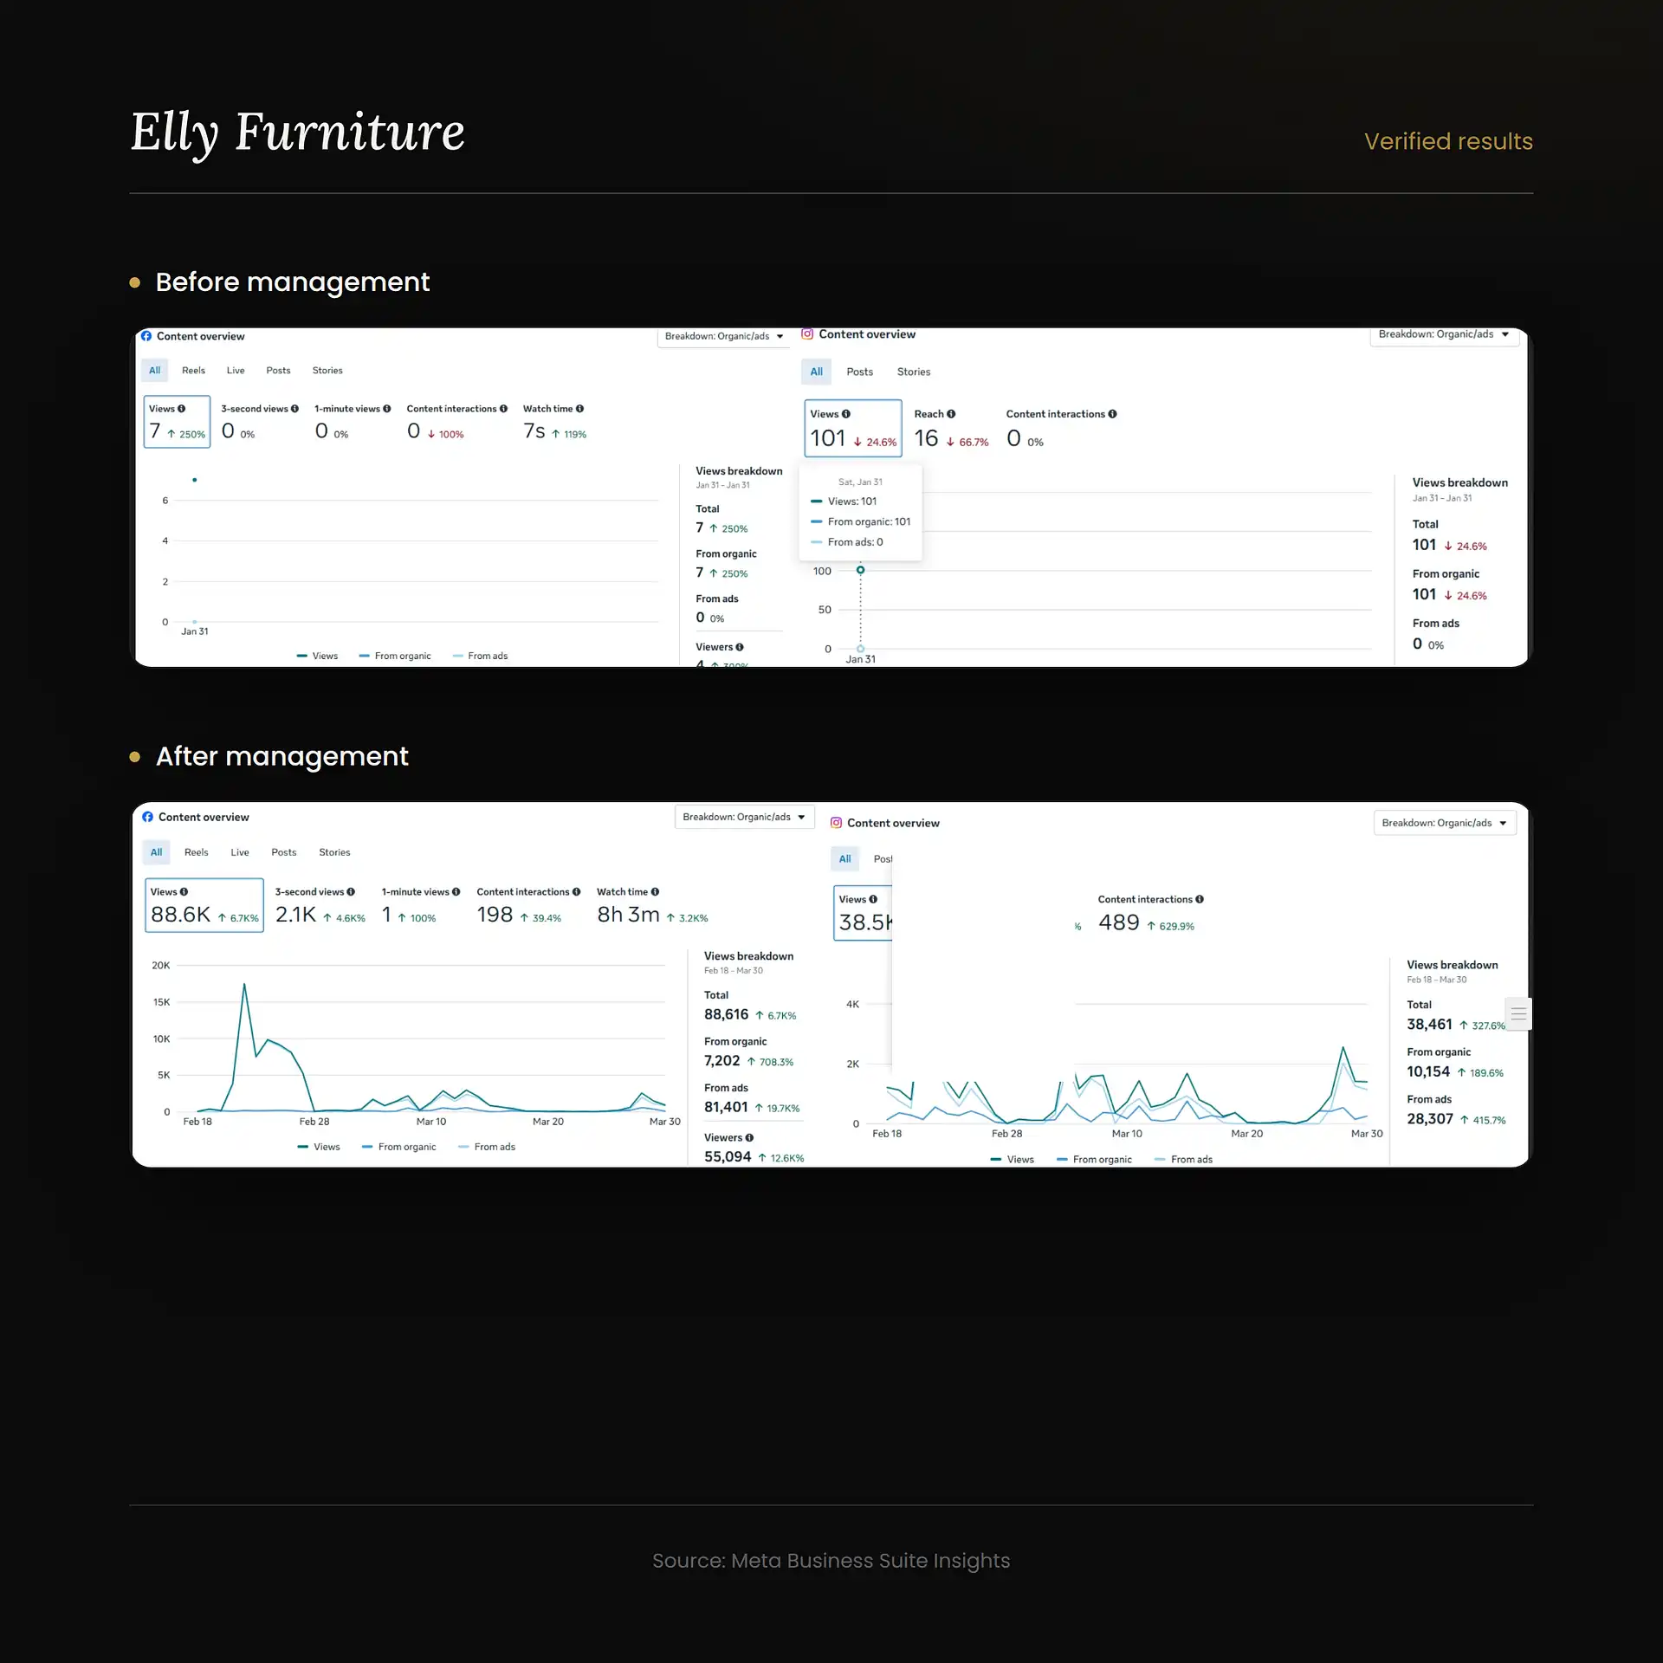1663x1663 pixels.
Task: Click info icon beside 1-minute views showing 1
Action: click(456, 891)
